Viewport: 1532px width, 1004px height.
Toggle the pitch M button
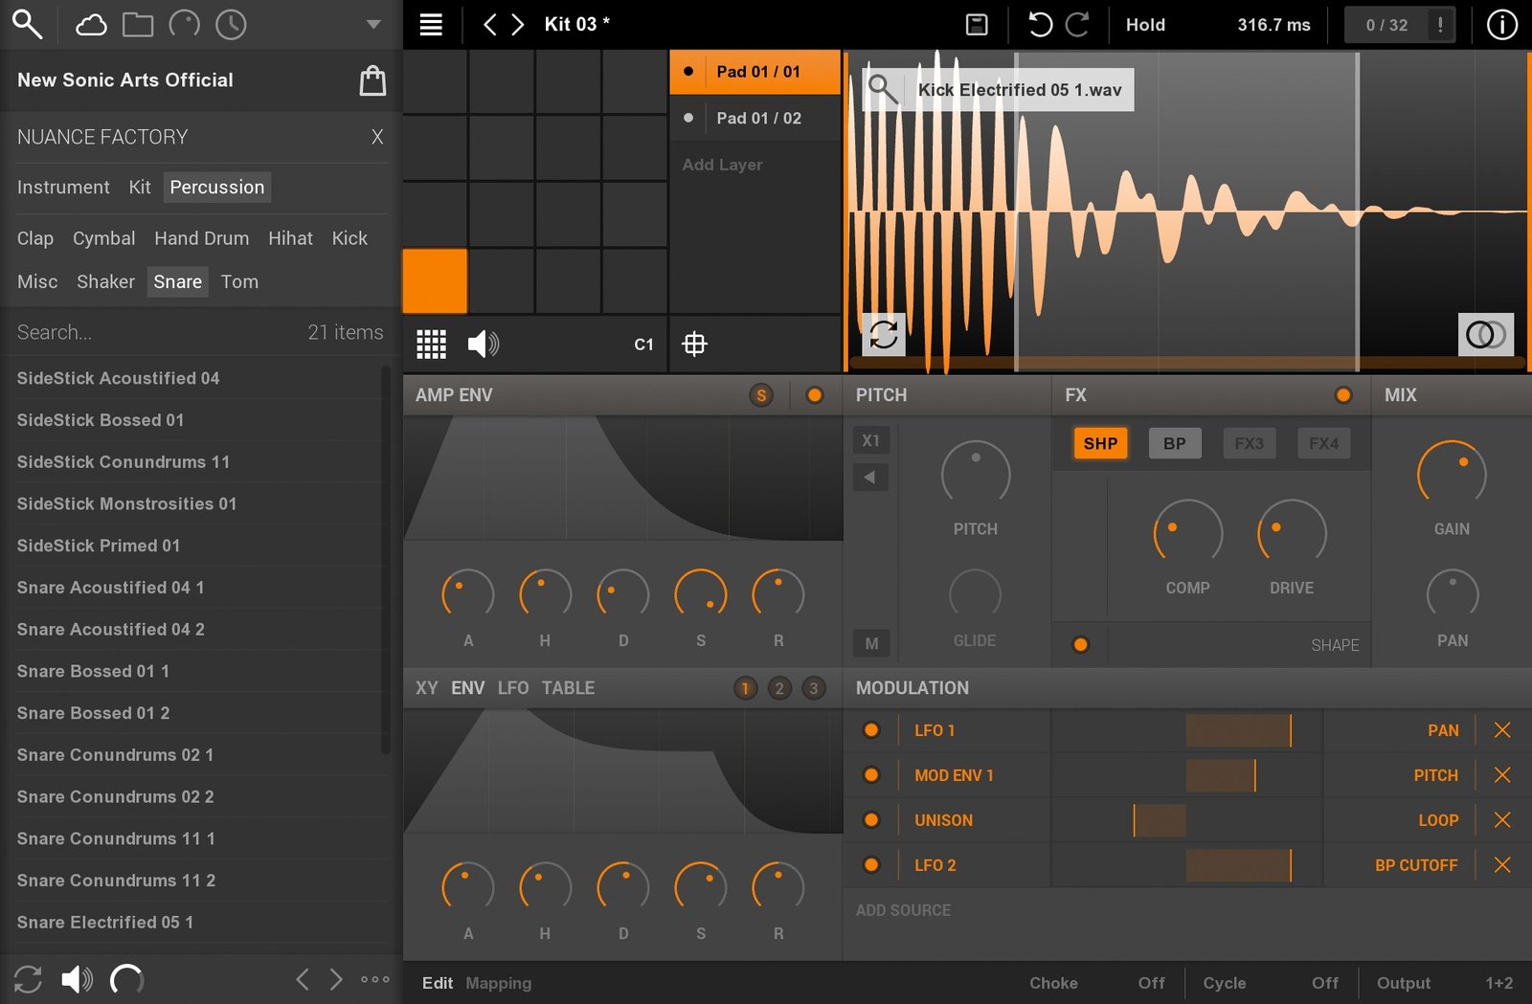click(x=871, y=643)
